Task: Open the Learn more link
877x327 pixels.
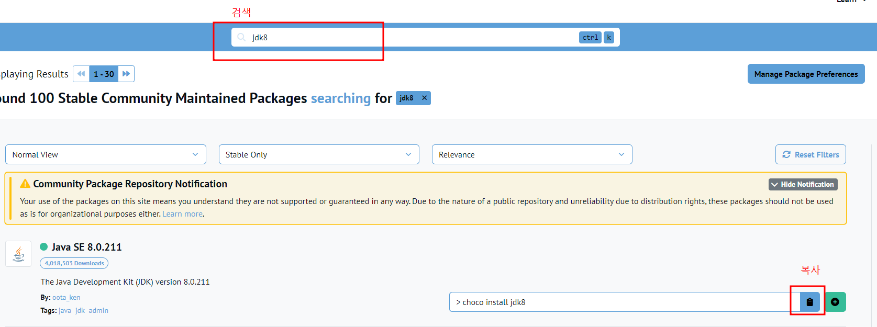Action: coord(182,213)
